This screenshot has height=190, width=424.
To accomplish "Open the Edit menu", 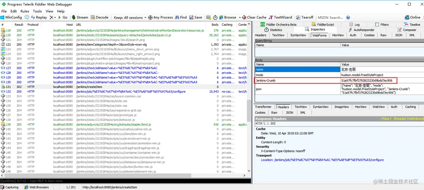I will pyautogui.click(x=13, y=11).
